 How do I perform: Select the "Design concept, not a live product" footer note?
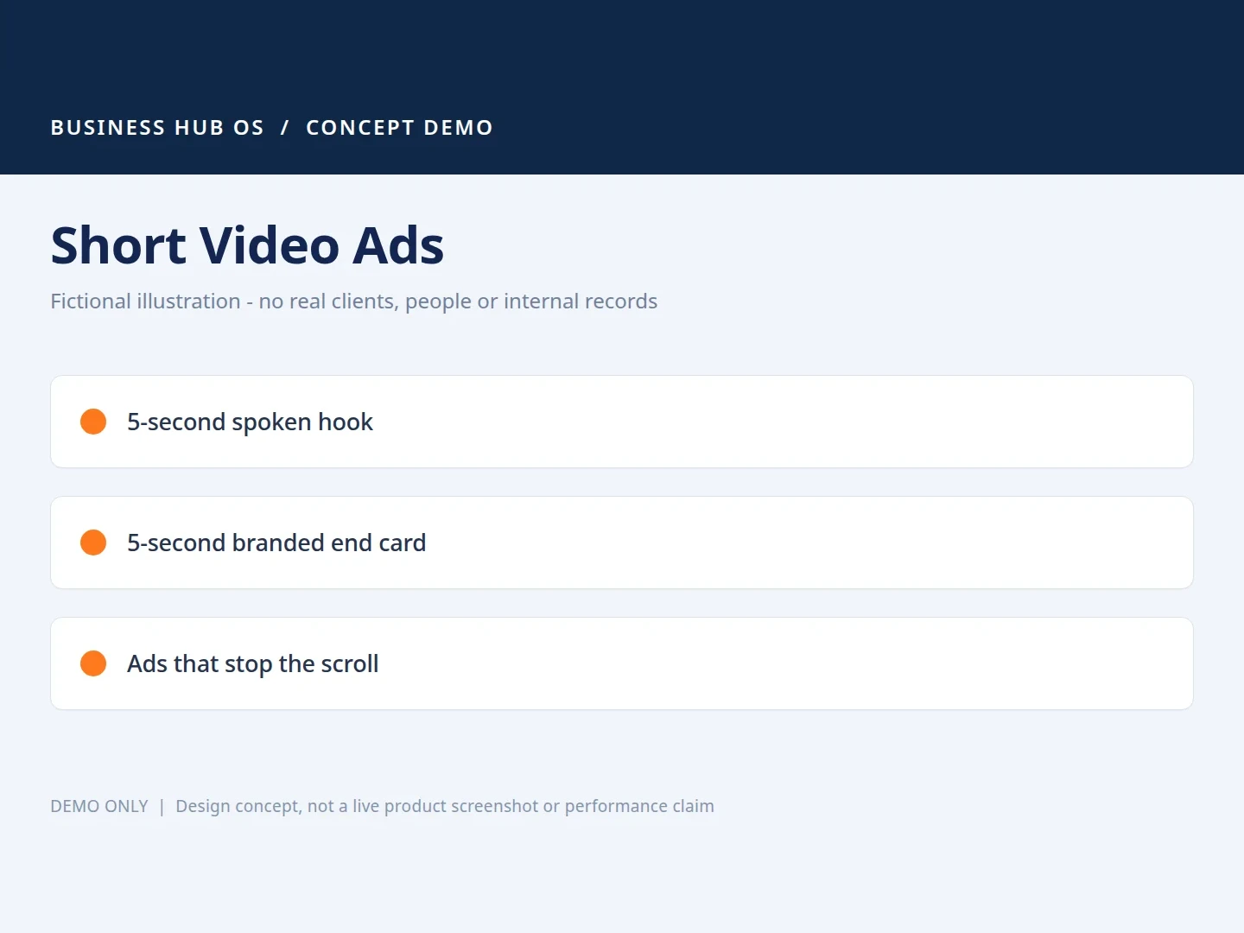(x=445, y=806)
